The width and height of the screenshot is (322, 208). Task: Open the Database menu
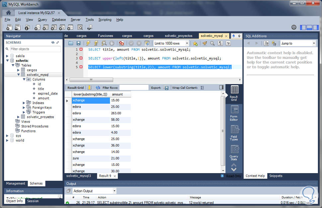point(59,20)
